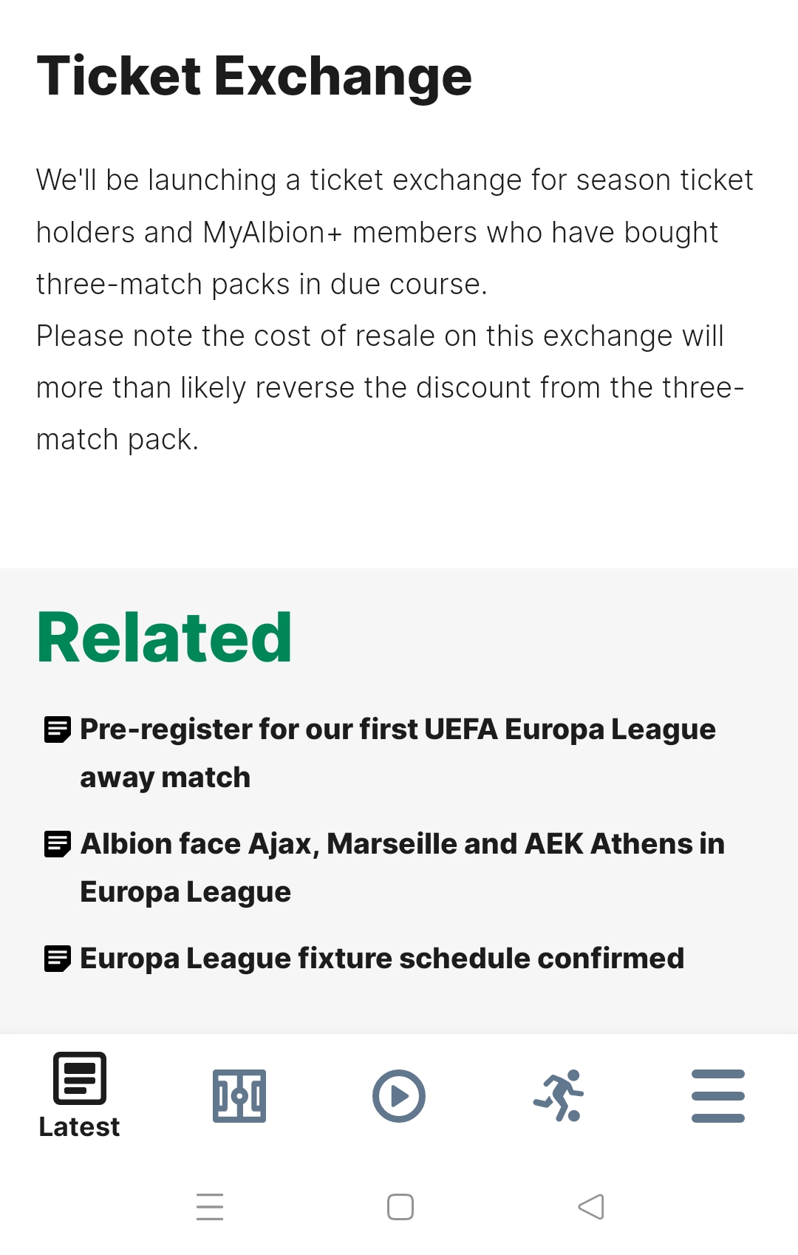This screenshot has width=798, height=1255.
Task: Open Pre-register for first UEFA Europa League away match
Action: pyautogui.click(x=398, y=753)
